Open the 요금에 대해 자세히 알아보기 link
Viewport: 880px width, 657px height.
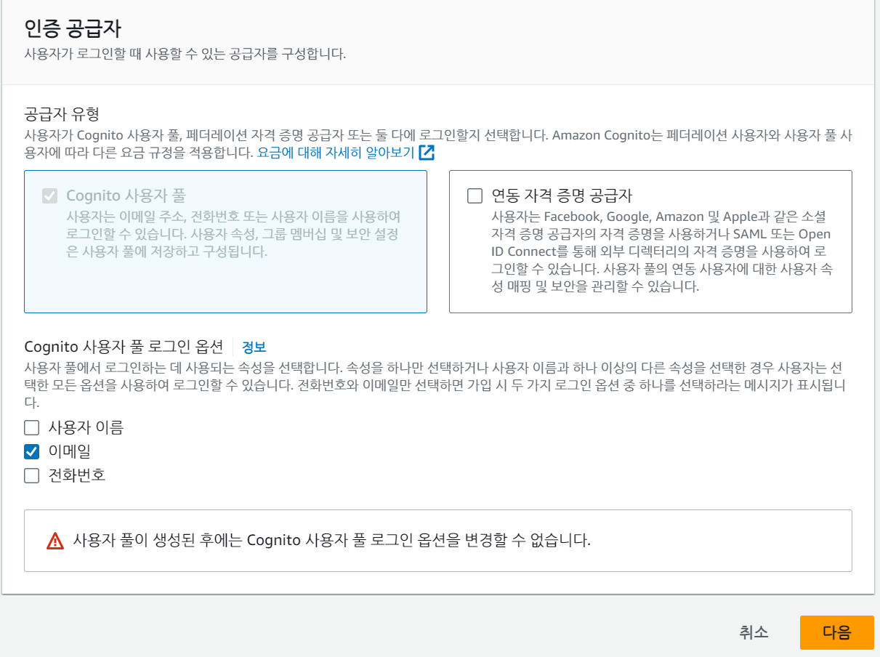coord(336,153)
